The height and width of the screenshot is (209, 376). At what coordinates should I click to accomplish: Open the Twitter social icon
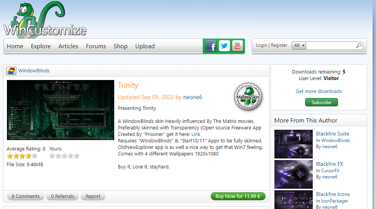coord(224,46)
